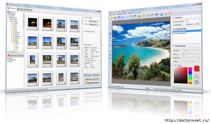Click the printer icon right of Save

(123, 17)
